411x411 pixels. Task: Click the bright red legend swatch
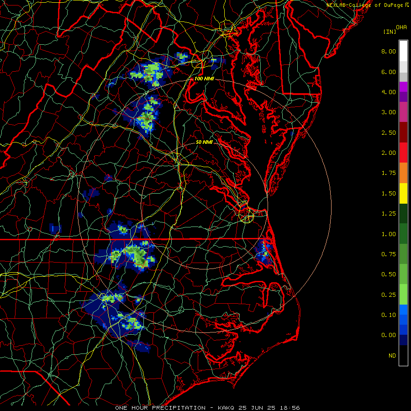point(403,153)
